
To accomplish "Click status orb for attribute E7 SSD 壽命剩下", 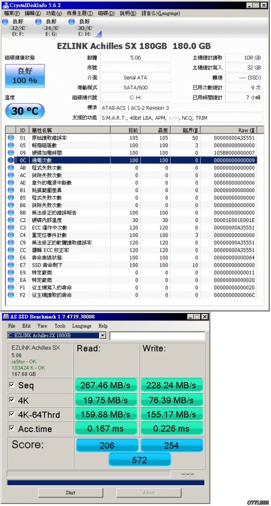I will pyautogui.click(x=11, y=265).
